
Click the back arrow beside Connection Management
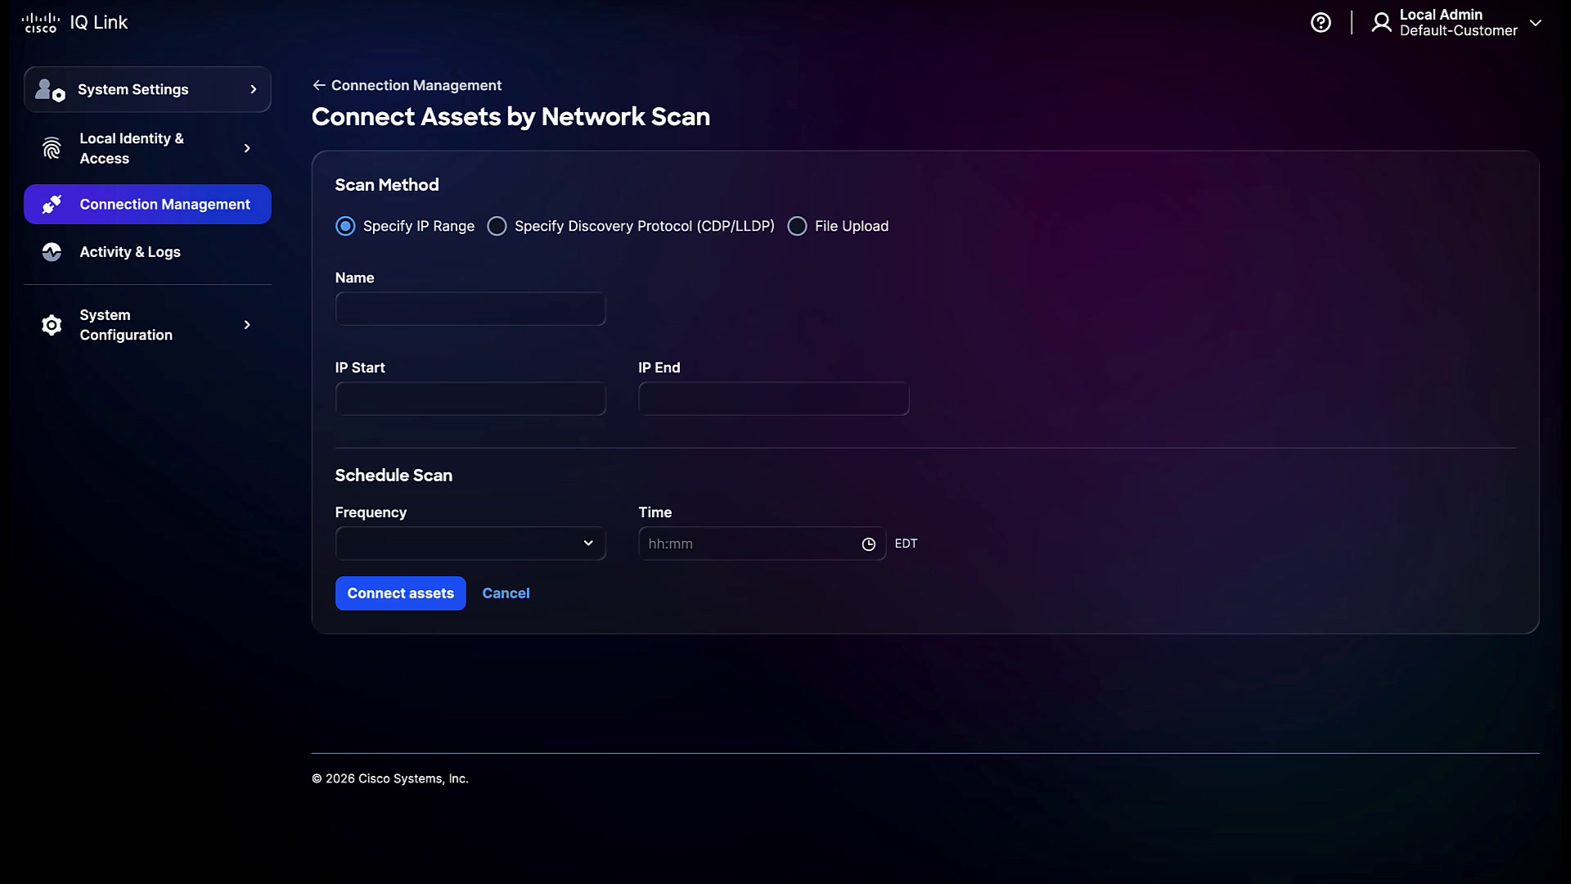[x=319, y=85]
